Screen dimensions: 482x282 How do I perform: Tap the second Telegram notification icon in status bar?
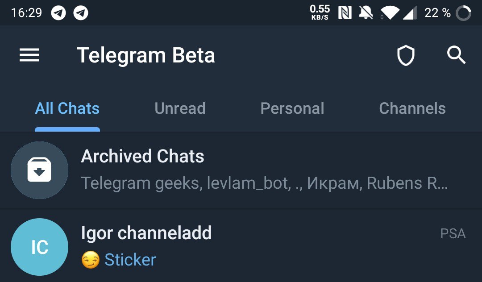(x=81, y=13)
